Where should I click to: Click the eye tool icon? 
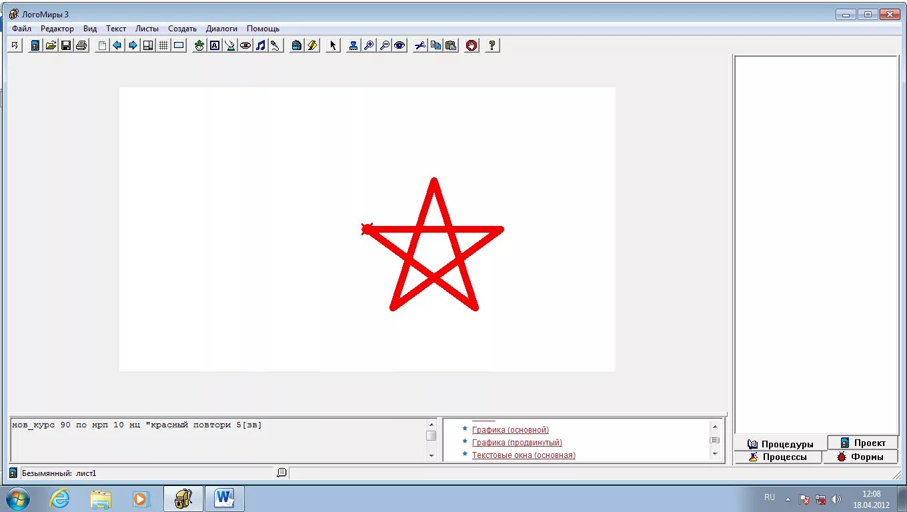399,45
